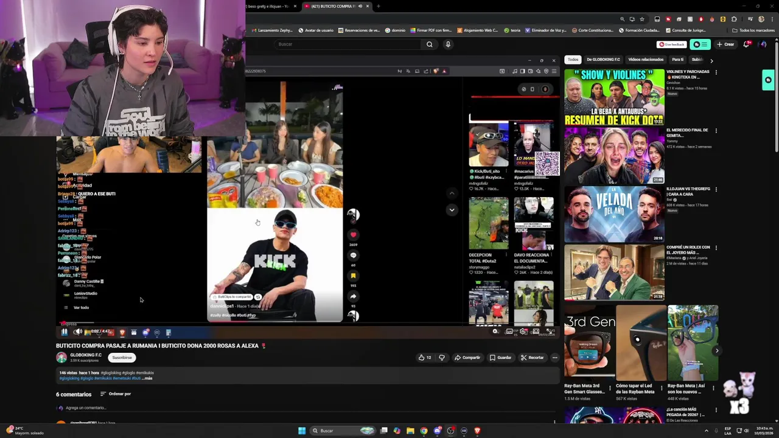Select De GLOBOKING F.C chip
The image size is (779, 438).
pyautogui.click(x=603, y=60)
